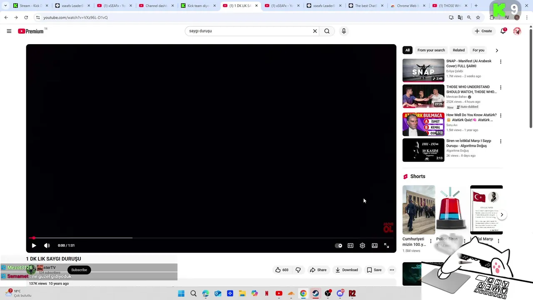Open account avatar menu
This screenshot has height=300, width=533.
pyautogui.click(x=517, y=31)
